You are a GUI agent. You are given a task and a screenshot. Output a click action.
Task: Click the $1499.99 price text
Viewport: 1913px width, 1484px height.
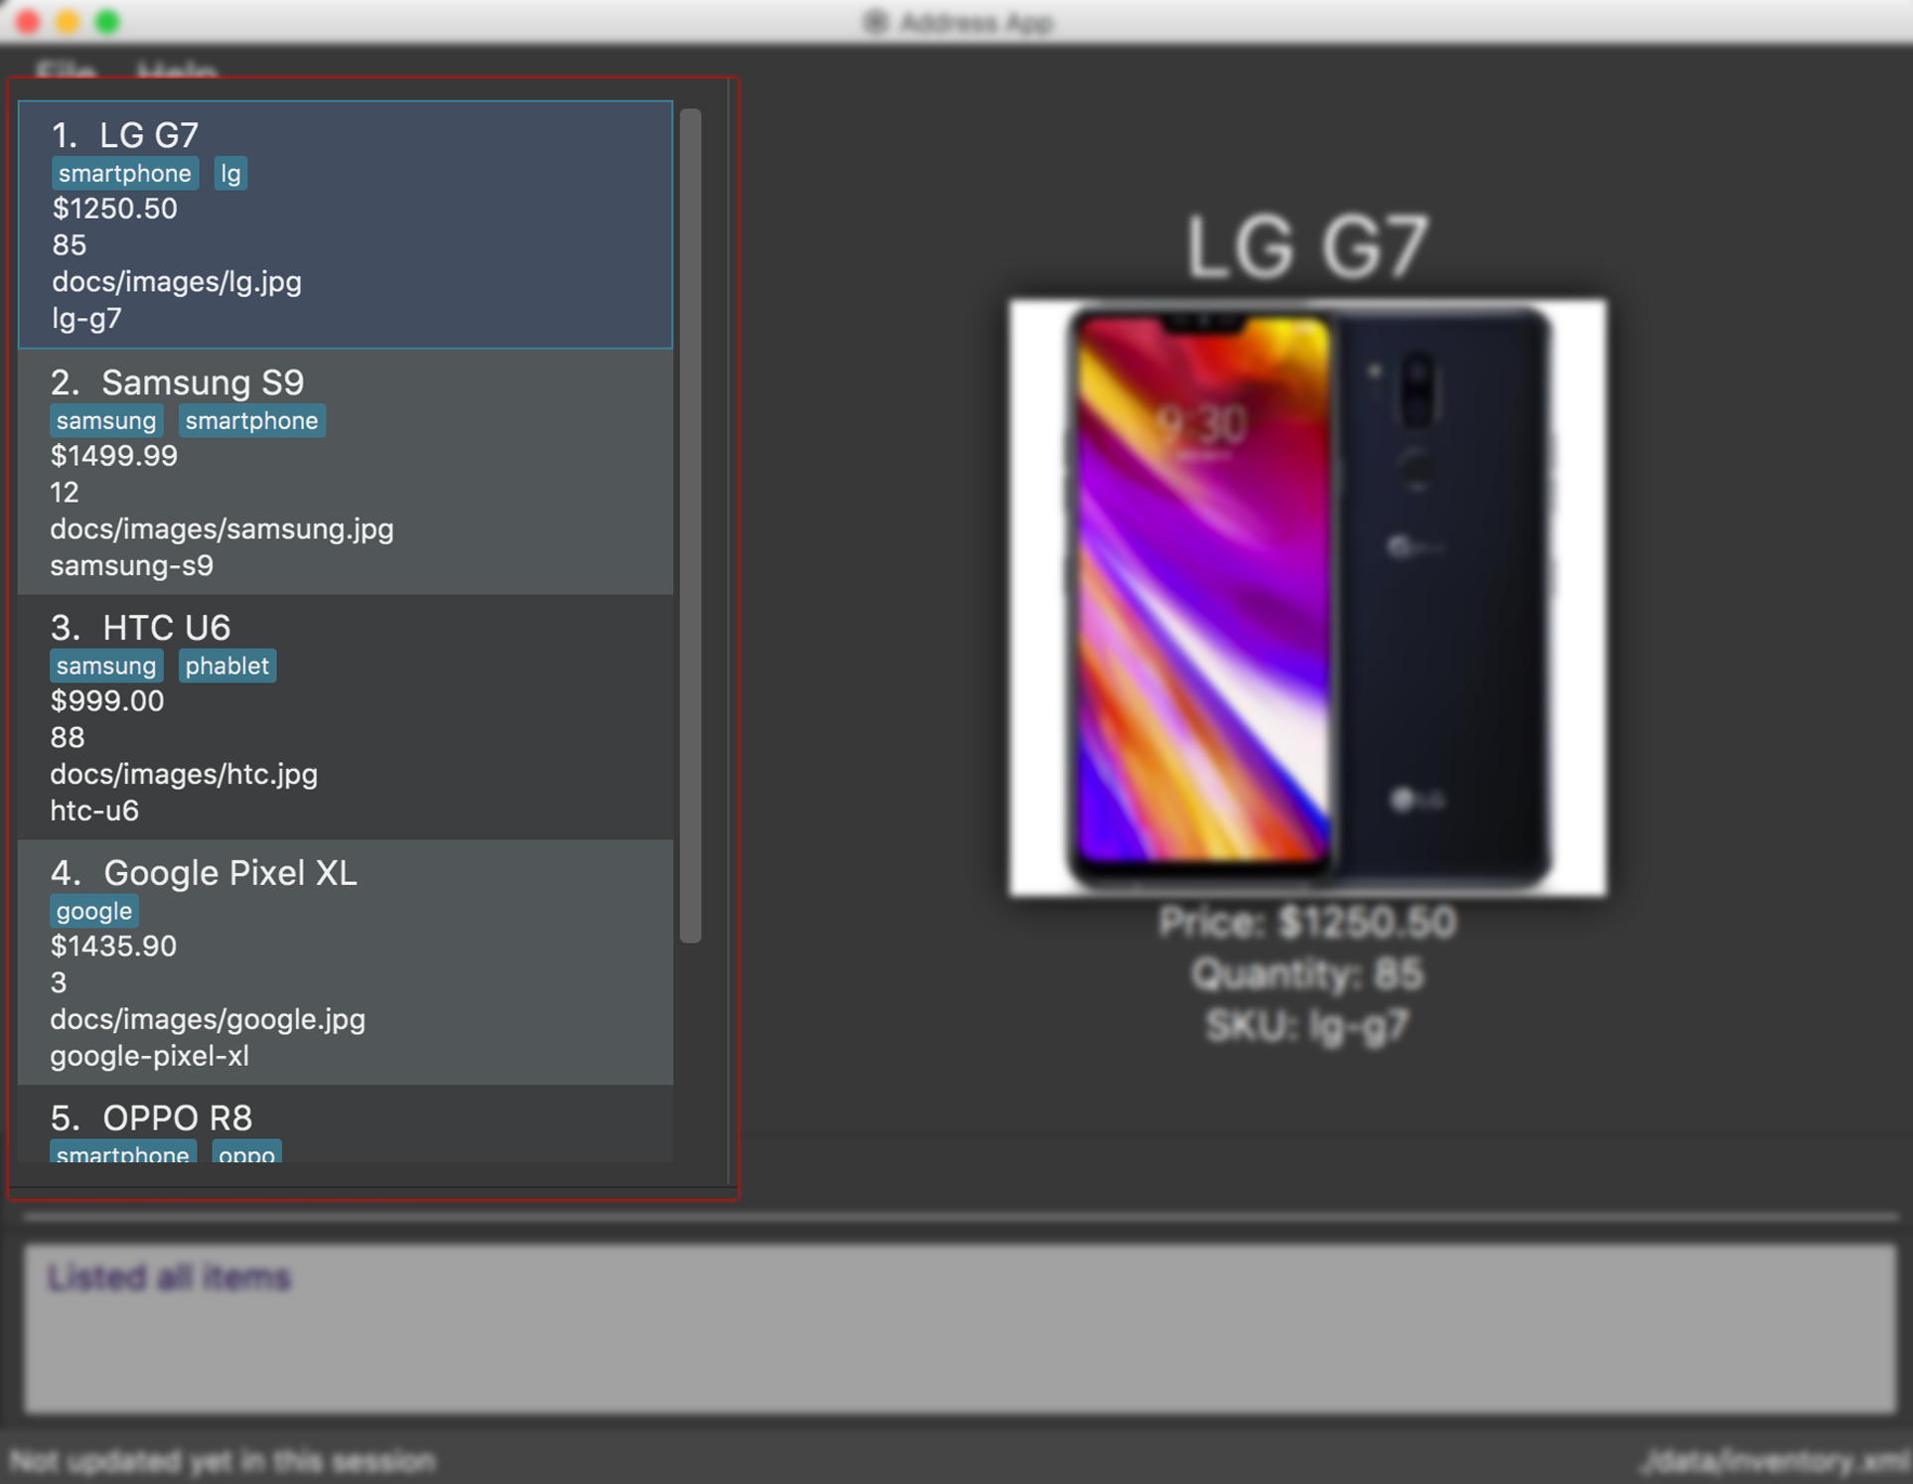114,456
